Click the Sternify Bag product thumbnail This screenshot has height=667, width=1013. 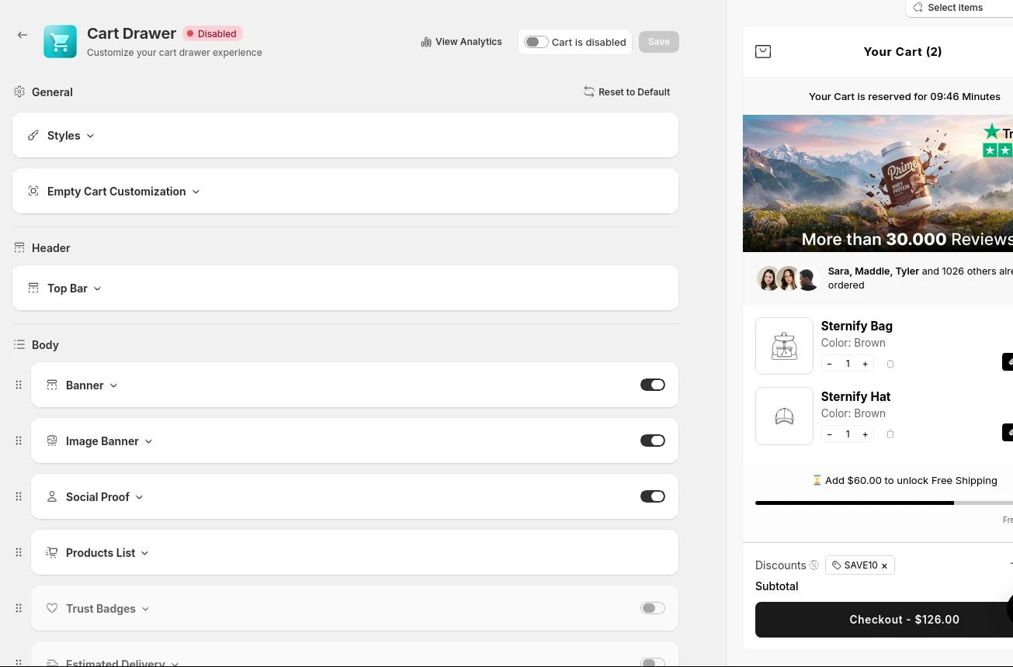pyautogui.click(x=784, y=346)
